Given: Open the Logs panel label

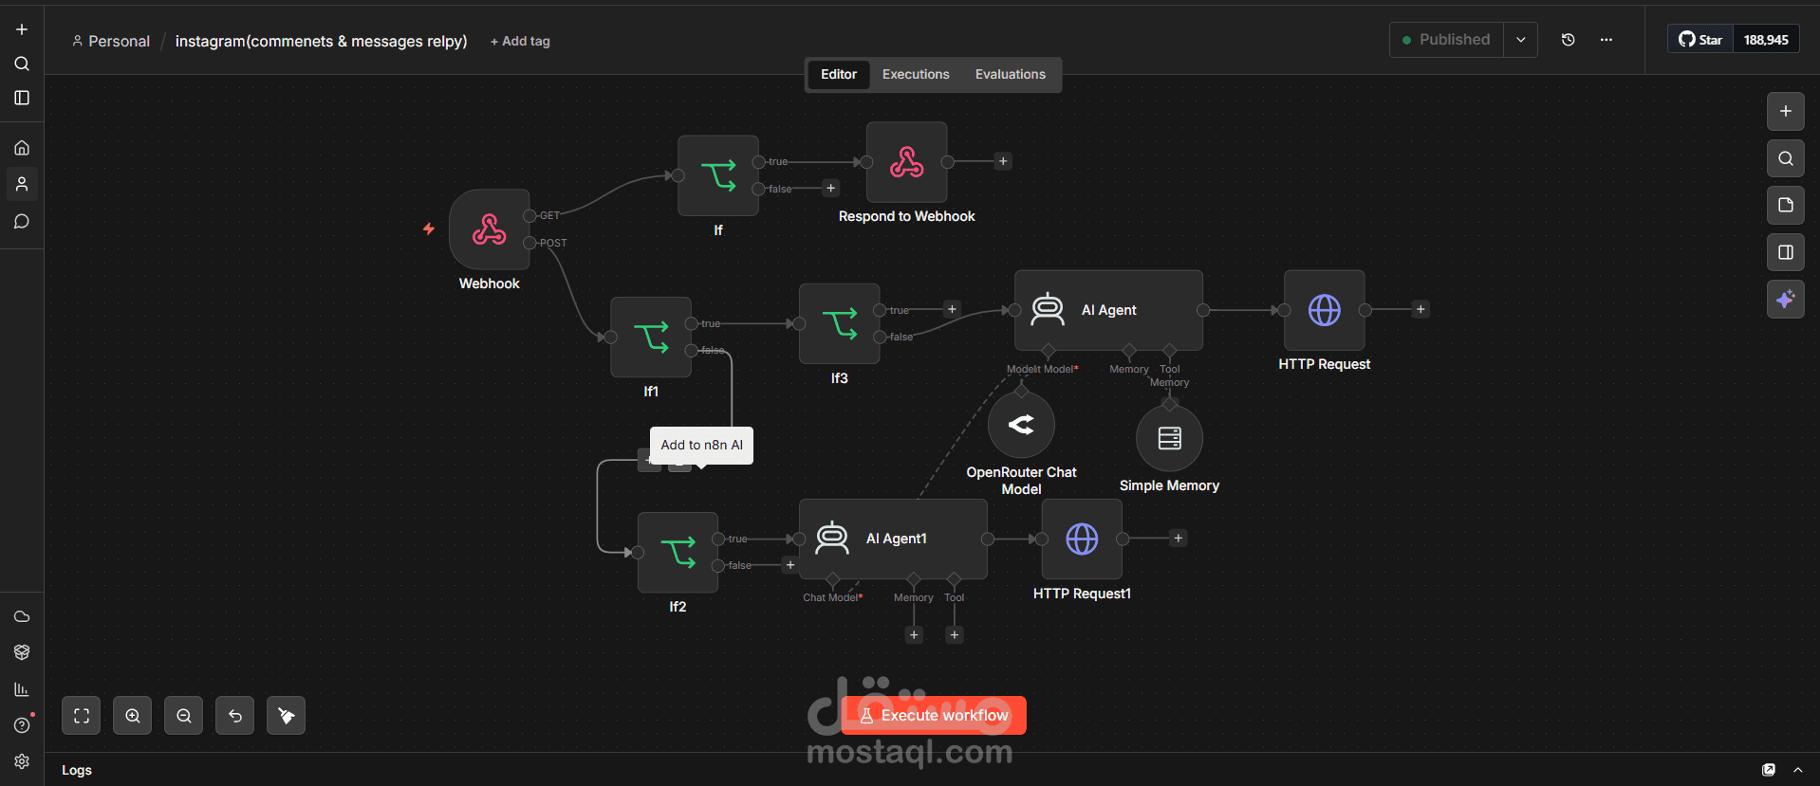Looking at the screenshot, I should (x=77, y=770).
